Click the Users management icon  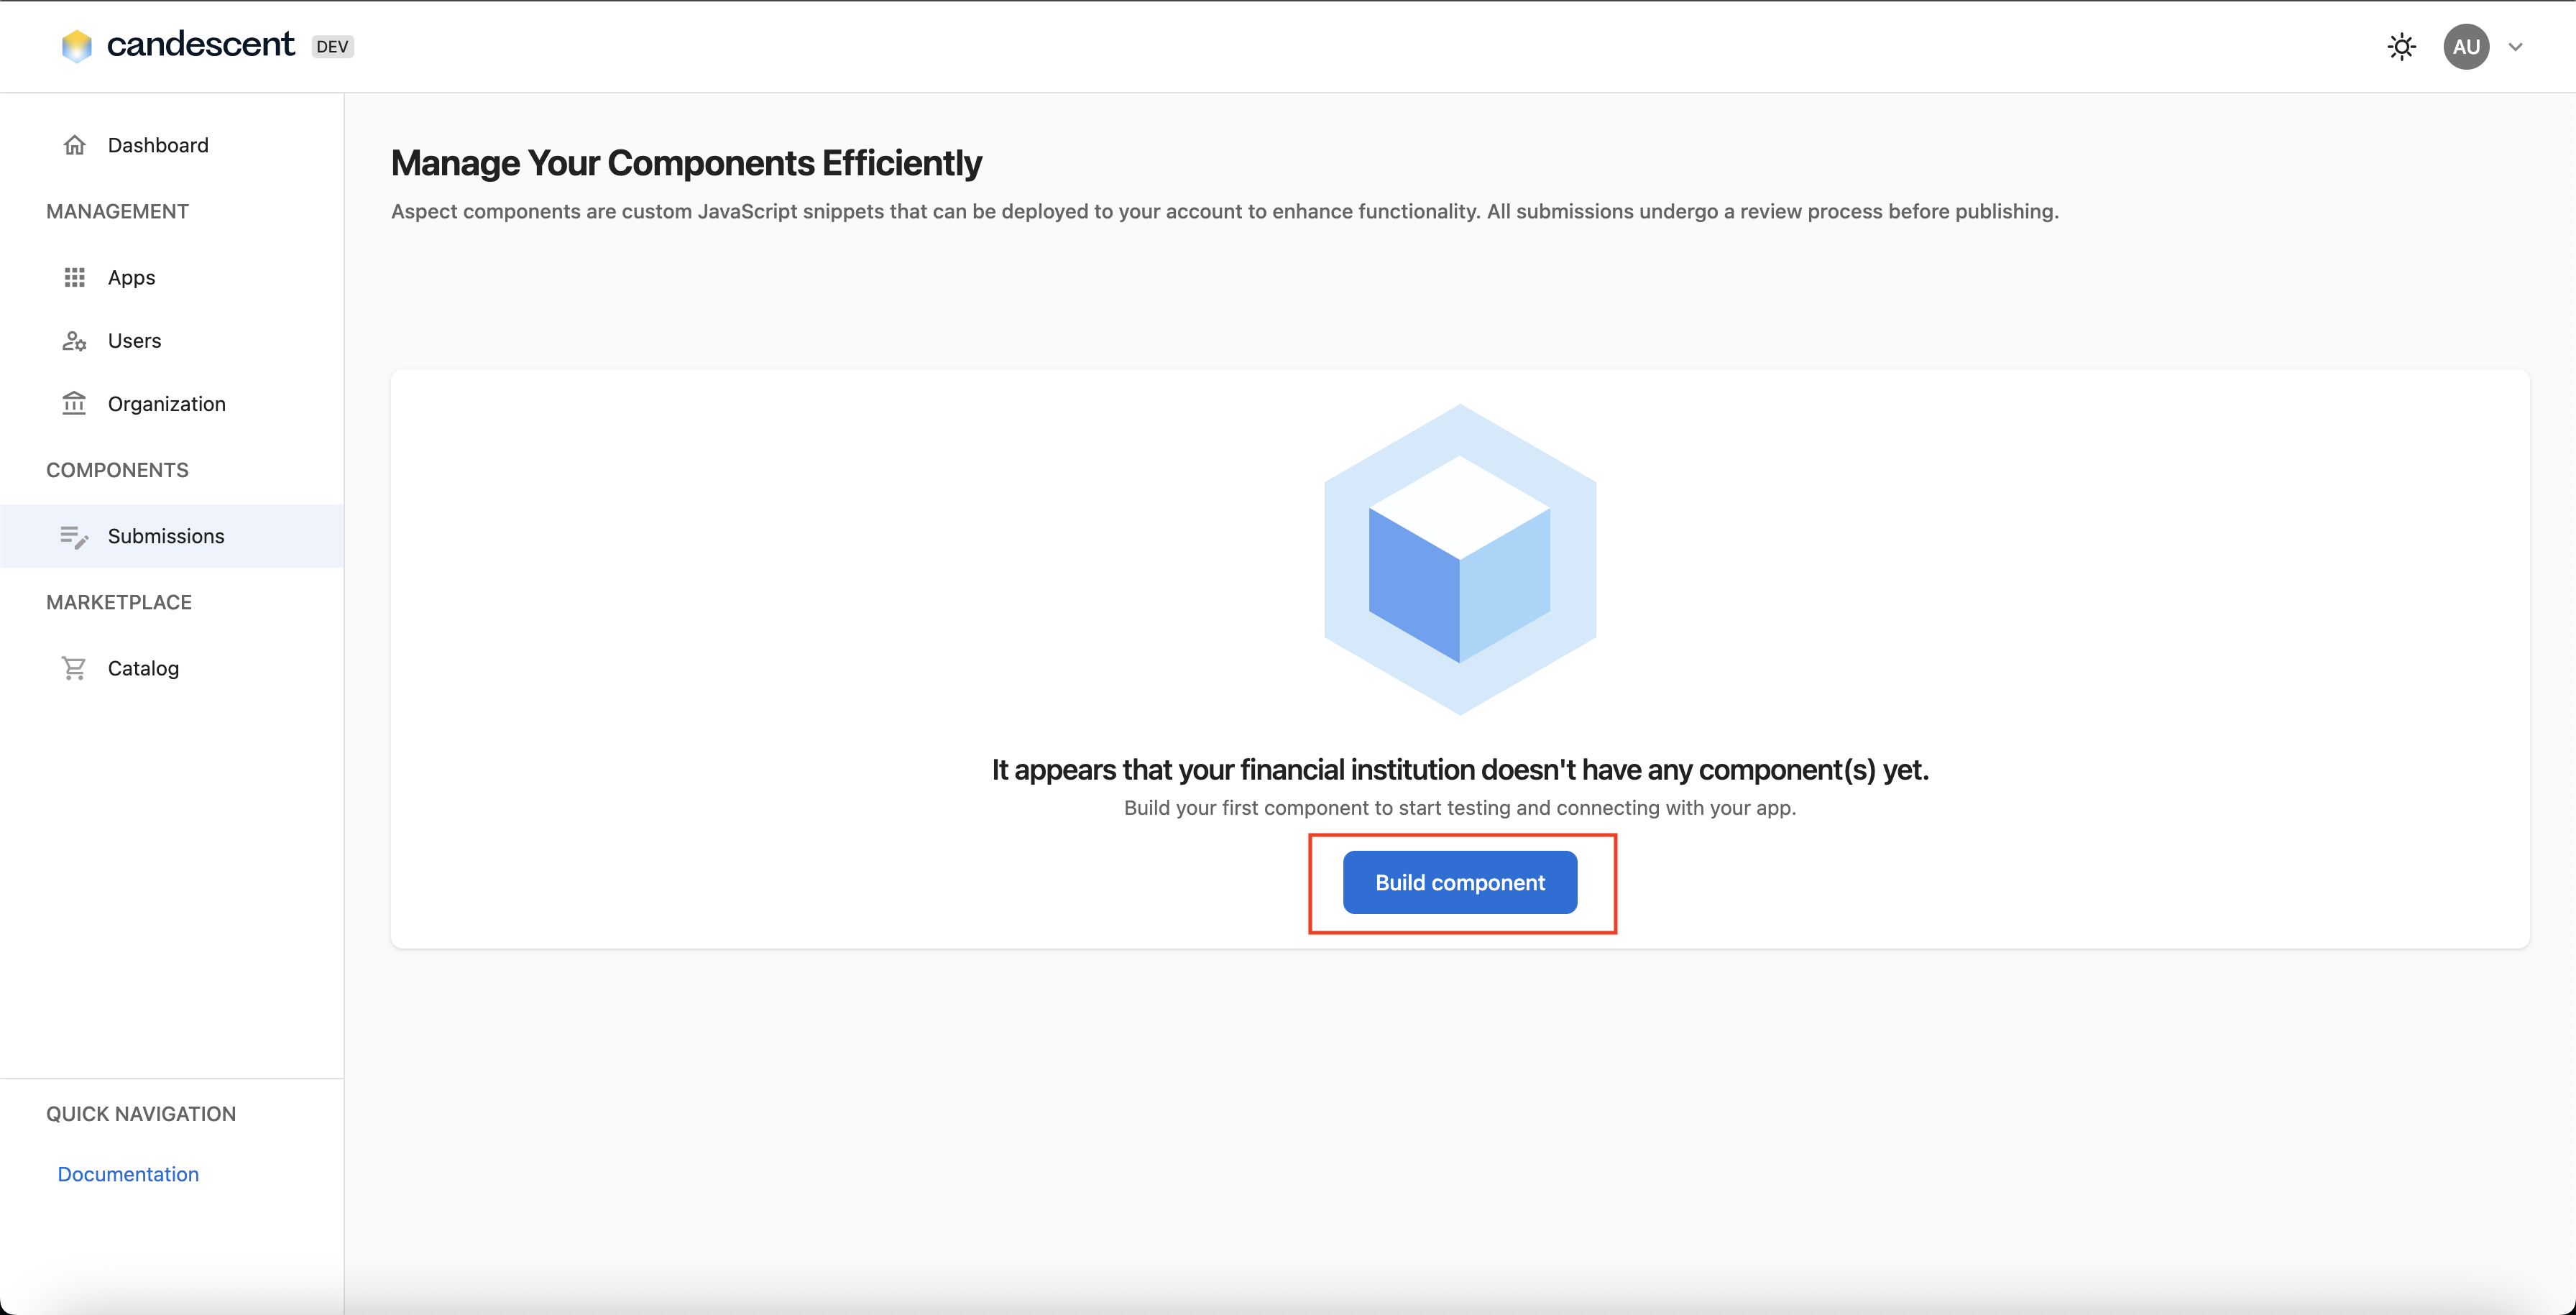74,340
